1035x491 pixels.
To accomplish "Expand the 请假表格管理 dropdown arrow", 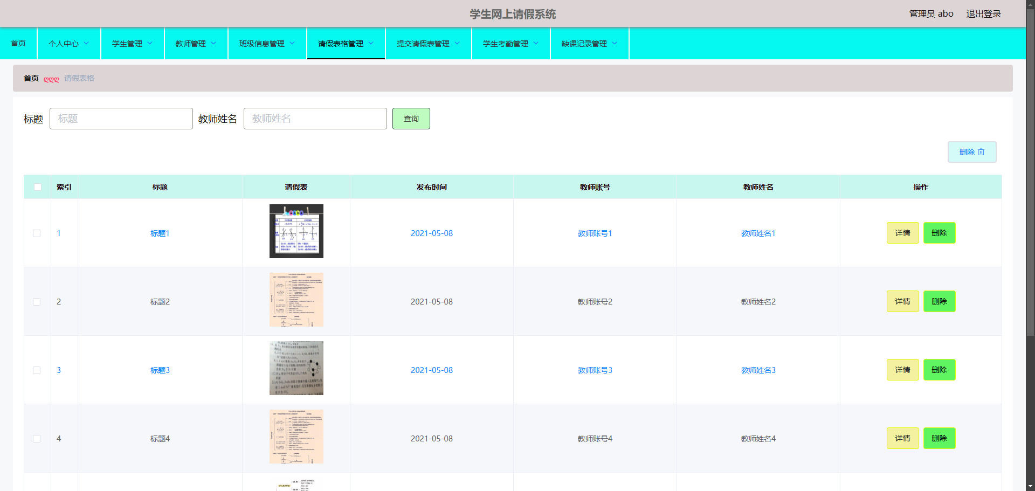I will [371, 44].
